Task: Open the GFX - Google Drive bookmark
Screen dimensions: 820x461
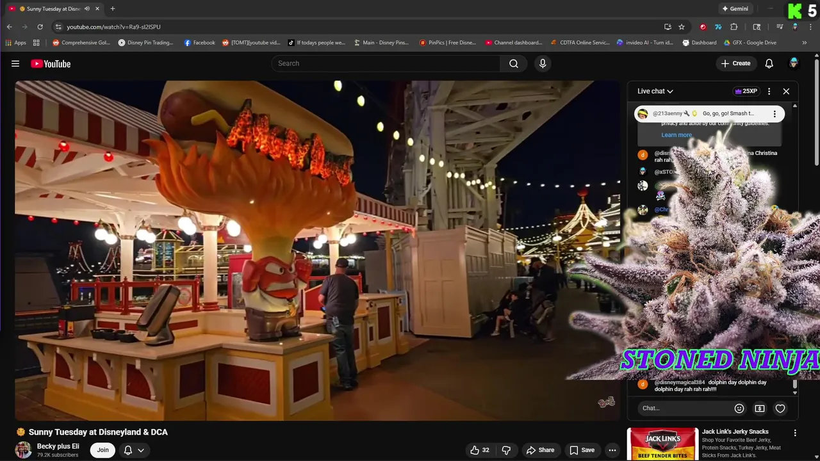Action: click(750, 43)
